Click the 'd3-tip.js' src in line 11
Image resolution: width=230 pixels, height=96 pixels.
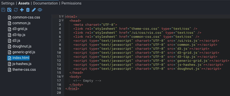pyautogui.click(x=186, y=56)
